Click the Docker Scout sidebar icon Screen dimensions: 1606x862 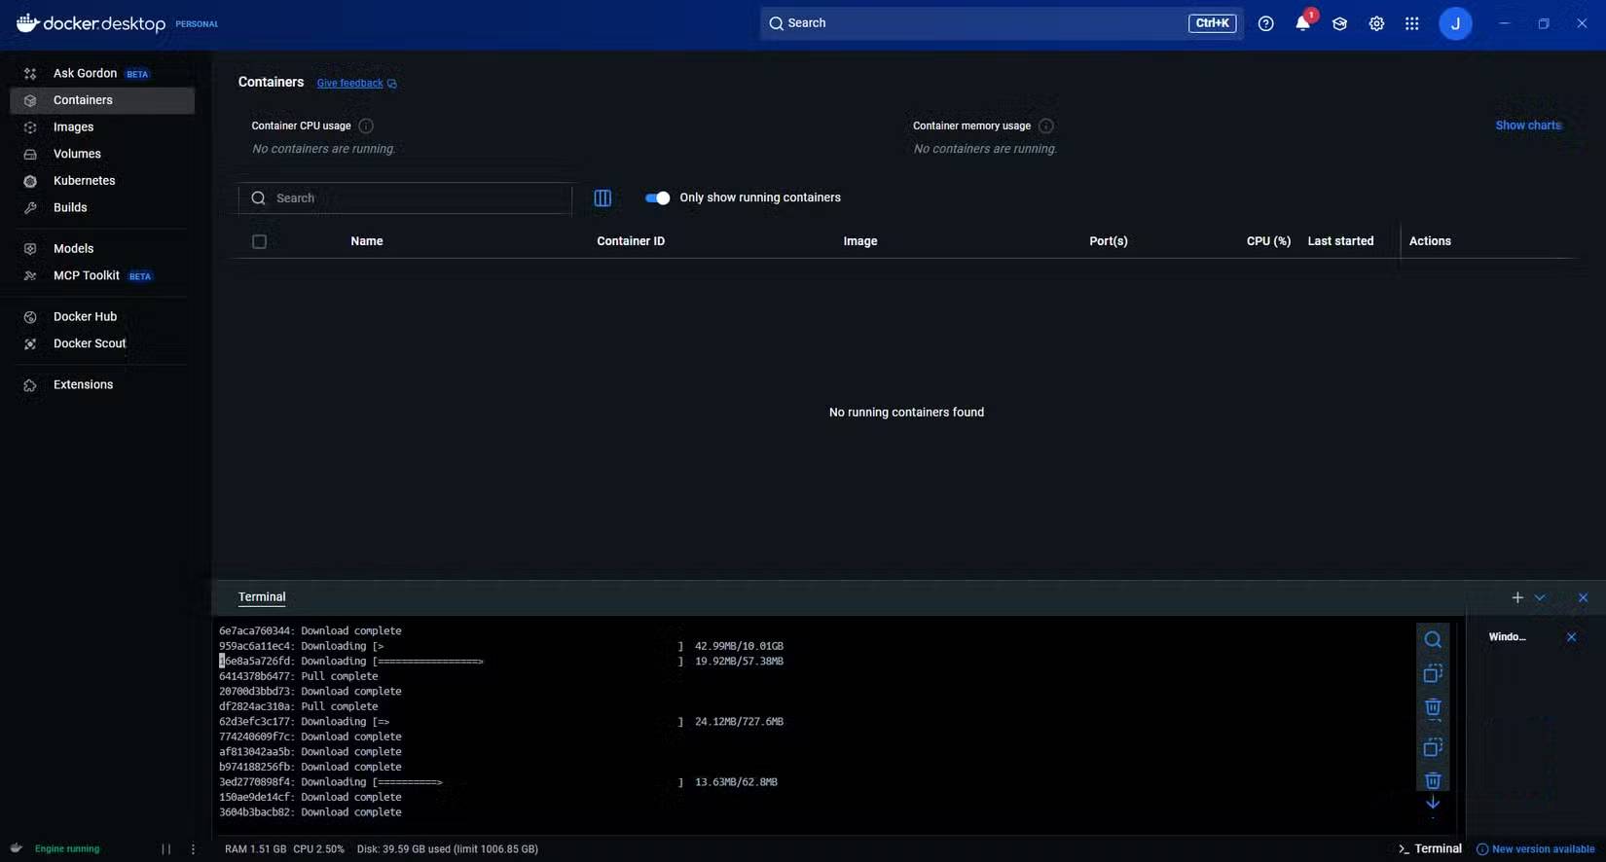[x=30, y=343]
